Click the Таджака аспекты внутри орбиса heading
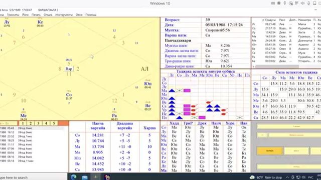The width and height of the screenshot is (321, 180). coord(206,71)
